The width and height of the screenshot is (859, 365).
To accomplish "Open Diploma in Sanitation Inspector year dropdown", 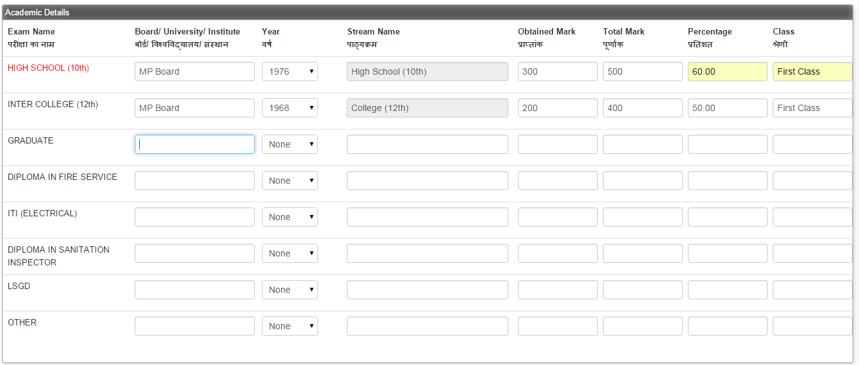I will point(290,253).
